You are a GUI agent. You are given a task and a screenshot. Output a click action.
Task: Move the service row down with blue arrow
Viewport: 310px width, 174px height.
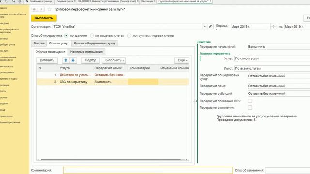[x=73, y=60]
